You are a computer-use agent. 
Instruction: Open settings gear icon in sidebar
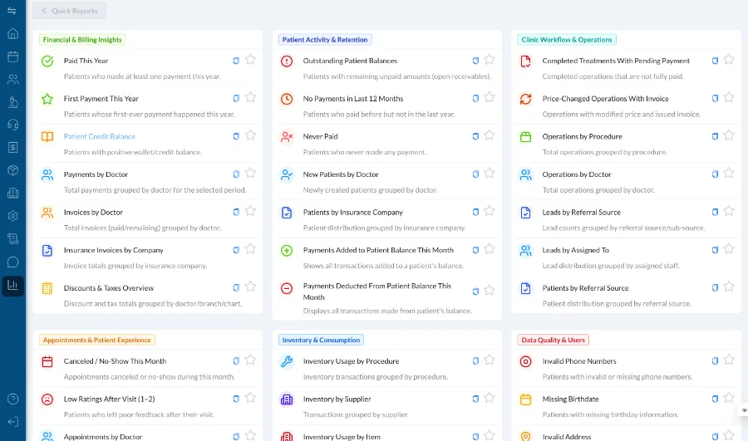pyautogui.click(x=12, y=216)
